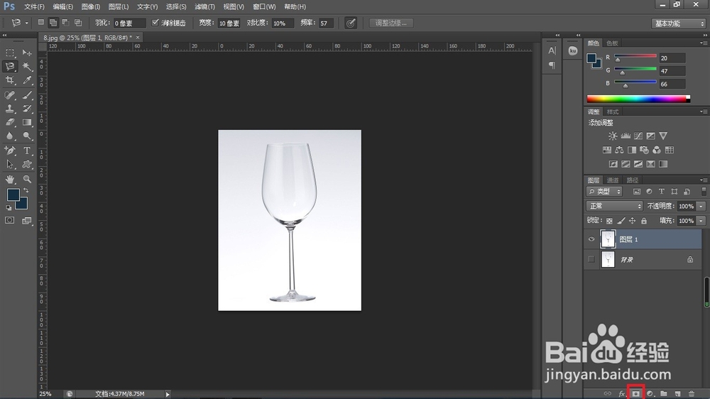Screen dimensions: 710x399
Task: Add a Color Balance adjustment scales icon
Action: (x=619, y=150)
